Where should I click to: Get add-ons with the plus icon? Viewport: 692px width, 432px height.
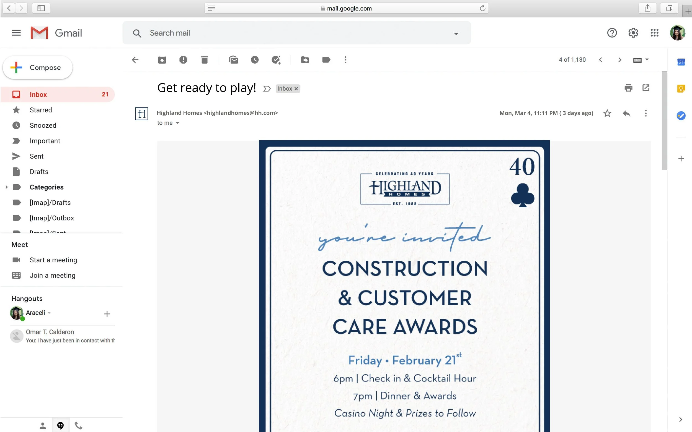point(681,159)
